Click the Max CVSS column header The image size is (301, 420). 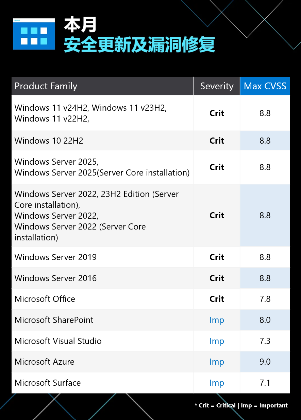coord(265,86)
